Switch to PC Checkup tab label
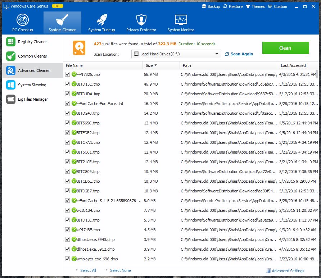This screenshot has height=278, width=321. (x=23, y=30)
